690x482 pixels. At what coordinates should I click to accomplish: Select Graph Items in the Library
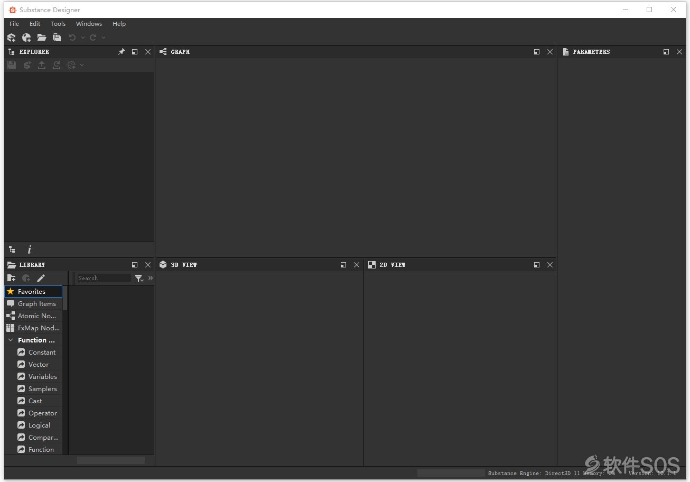[33, 304]
